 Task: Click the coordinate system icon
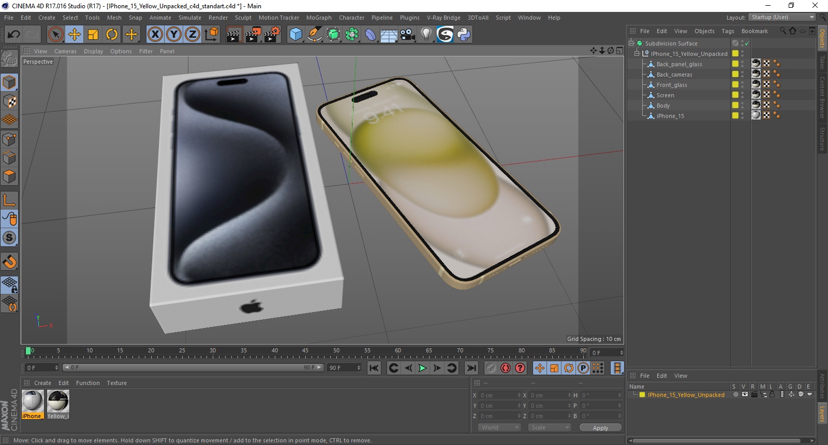[212, 35]
